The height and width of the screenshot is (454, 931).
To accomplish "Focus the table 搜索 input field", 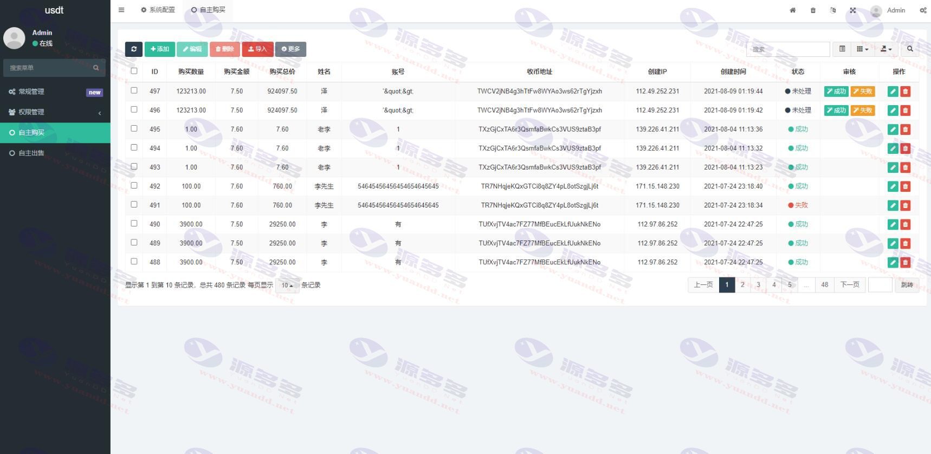I will click(788, 49).
